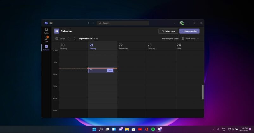Join the Test meeting
254x133 pixels.
click(110, 70)
